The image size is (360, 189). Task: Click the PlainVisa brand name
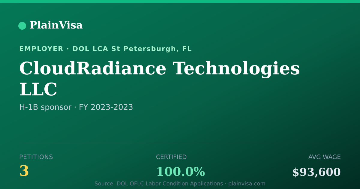pos(56,25)
